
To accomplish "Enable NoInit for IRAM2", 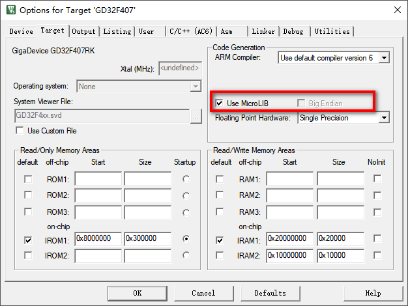I will [x=377, y=255].
